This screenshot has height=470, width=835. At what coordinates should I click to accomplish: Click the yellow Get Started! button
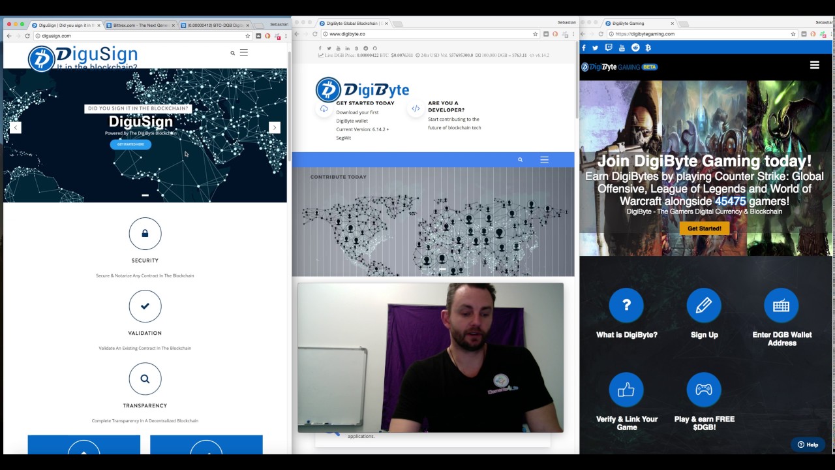tap(704, 228)
